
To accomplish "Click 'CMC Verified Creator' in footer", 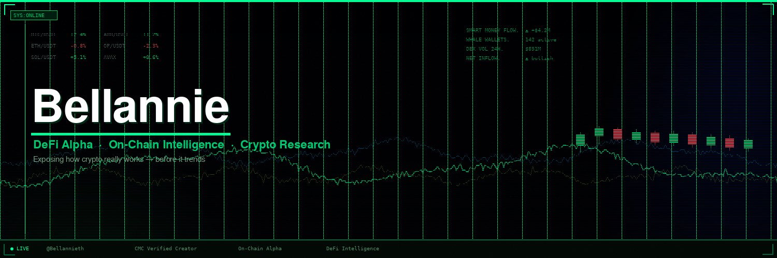I will 166,249.
